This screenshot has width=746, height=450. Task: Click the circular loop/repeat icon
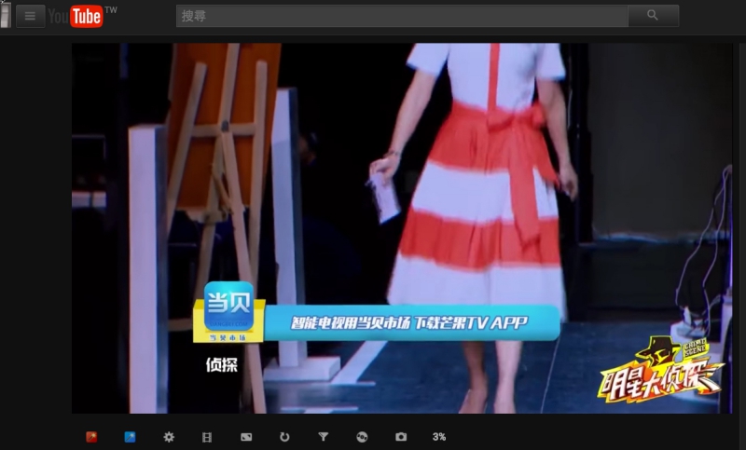point(284,437)
